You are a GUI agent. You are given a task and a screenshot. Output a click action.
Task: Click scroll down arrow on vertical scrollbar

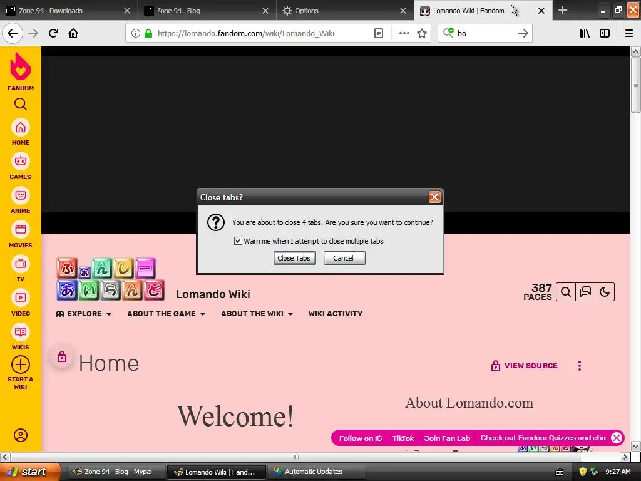coord(635,446)
